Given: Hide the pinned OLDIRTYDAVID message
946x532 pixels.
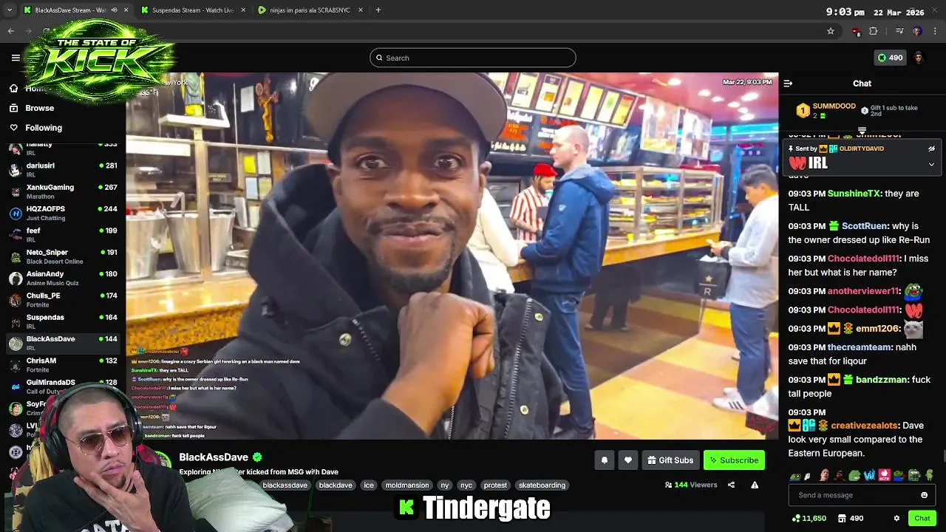Looking at the screenshot, I should tap(931, 149).
